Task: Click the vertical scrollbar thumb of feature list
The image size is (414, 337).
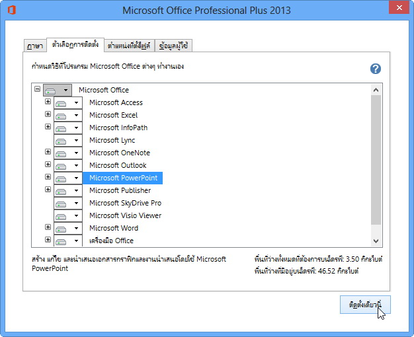Action: [376, 160]
